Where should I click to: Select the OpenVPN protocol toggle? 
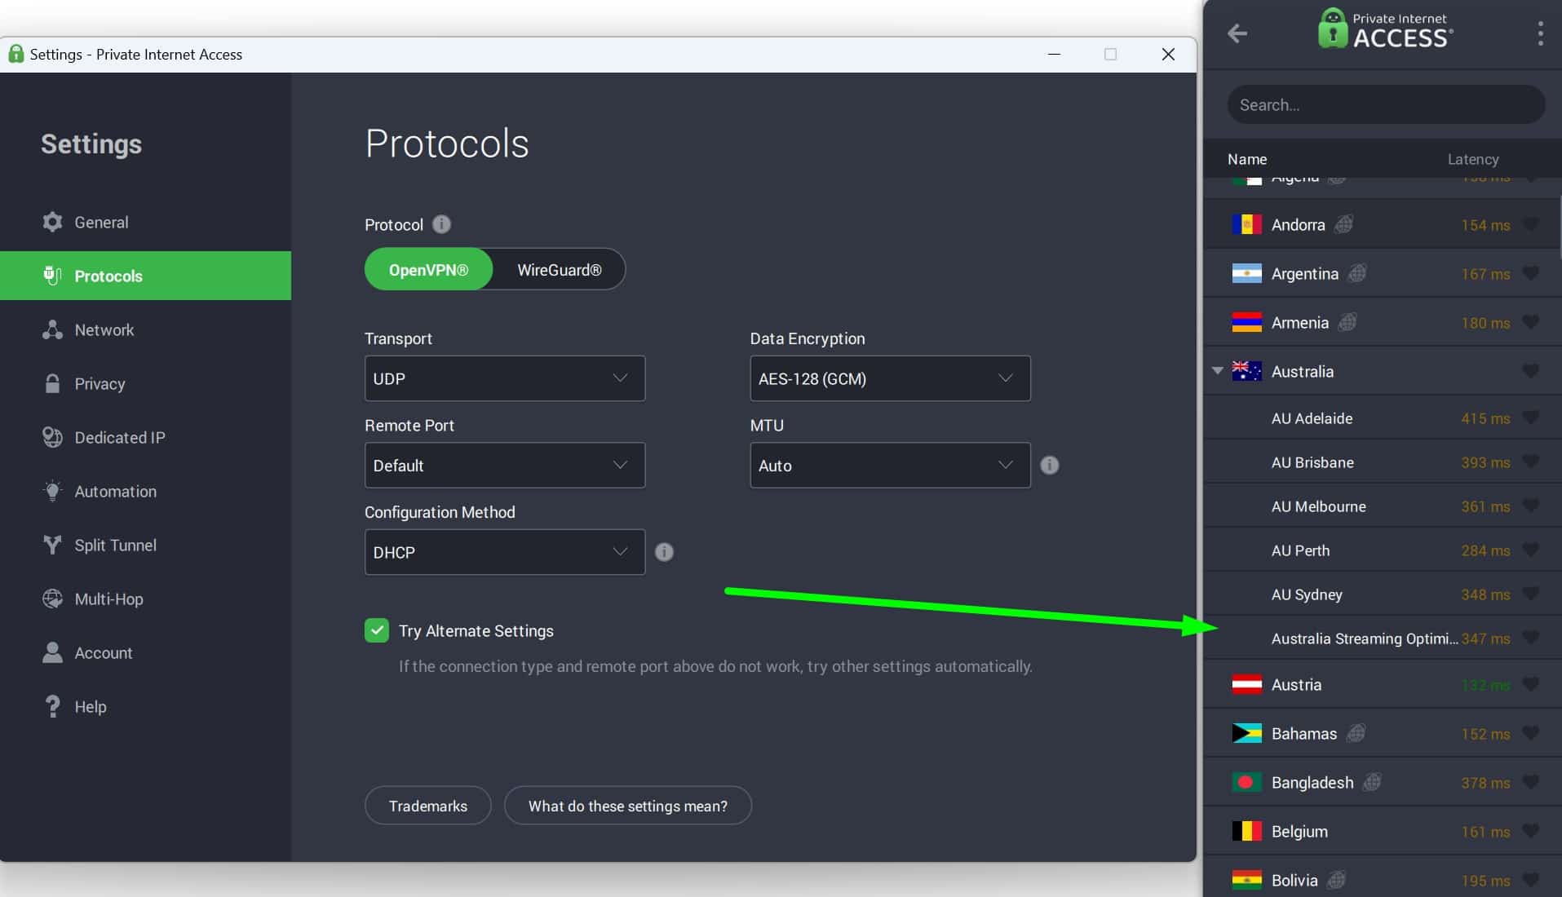pyautogui.click(x=428, y=270)
